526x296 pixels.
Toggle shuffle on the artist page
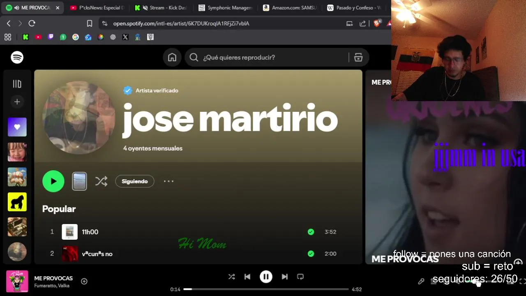coord(101,181)
